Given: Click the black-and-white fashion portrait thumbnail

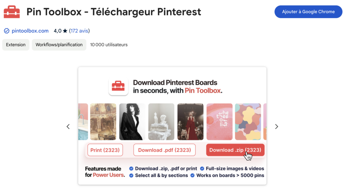Looking at the screenshot, I should pos(132,122).
